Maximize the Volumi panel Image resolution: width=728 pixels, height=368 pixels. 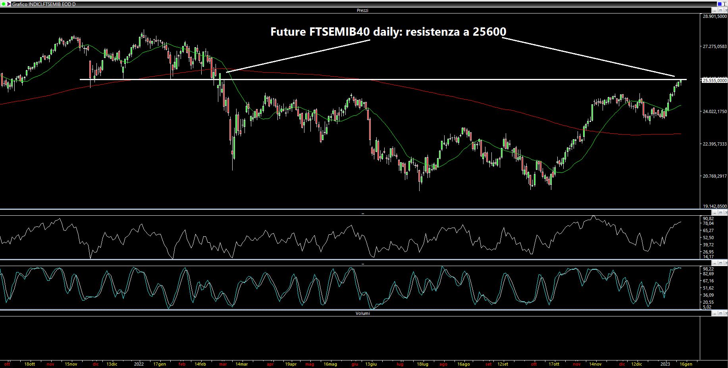[x=720, y=313]
